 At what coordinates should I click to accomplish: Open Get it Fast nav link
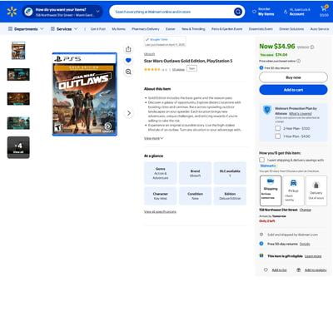pyautogui.click(x=98, y=29)
